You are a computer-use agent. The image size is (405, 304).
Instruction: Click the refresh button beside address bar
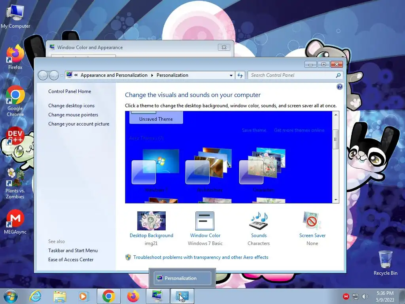tap(240, 75)
